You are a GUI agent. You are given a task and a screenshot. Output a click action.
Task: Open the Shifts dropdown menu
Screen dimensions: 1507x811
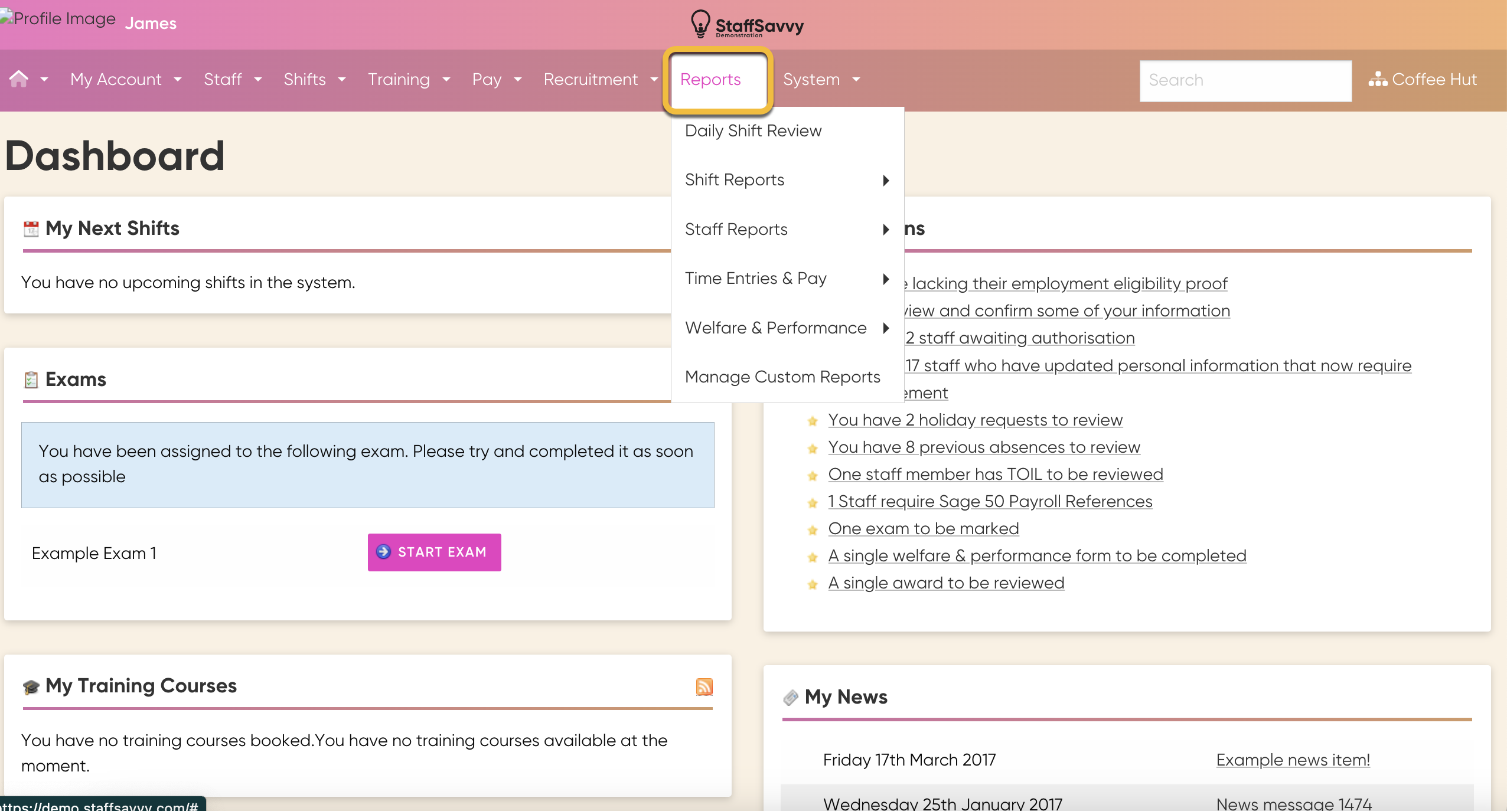[314, 79]
